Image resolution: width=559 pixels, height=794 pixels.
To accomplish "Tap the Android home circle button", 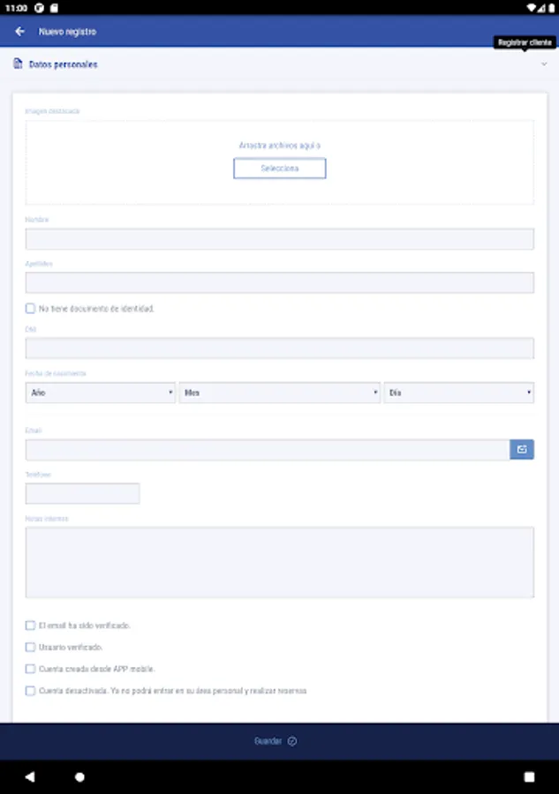I will coord(79,777).
